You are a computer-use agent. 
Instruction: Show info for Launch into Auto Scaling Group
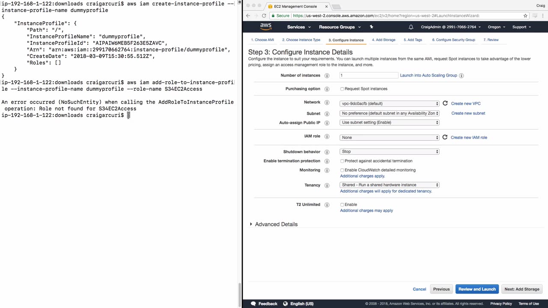pos(461,76)
